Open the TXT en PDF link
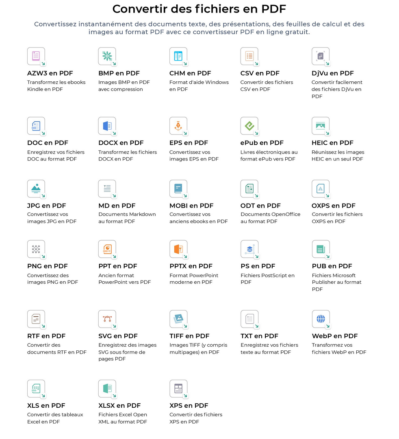 coord(259,336)
